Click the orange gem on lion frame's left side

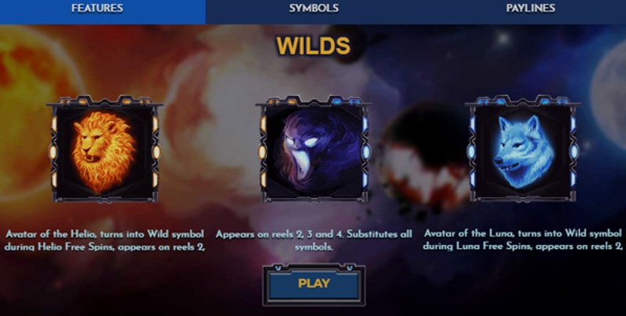click(x=52, y=151)
